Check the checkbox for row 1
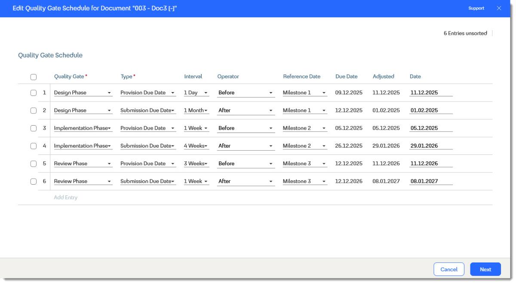Image resolution: width=516 pixels, height=284 pixels. pos(34,93)
